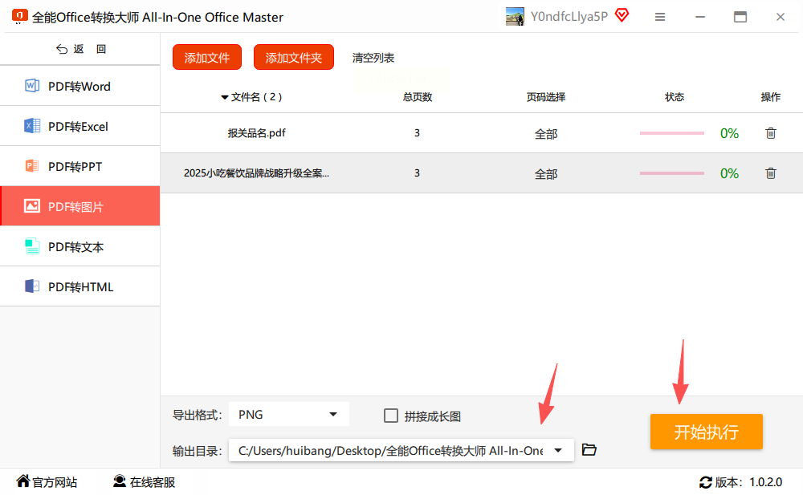The height and width of the screenshot is (495, 803).
Task: Click the user avatar picture
Action: click(x=515, y=16)
